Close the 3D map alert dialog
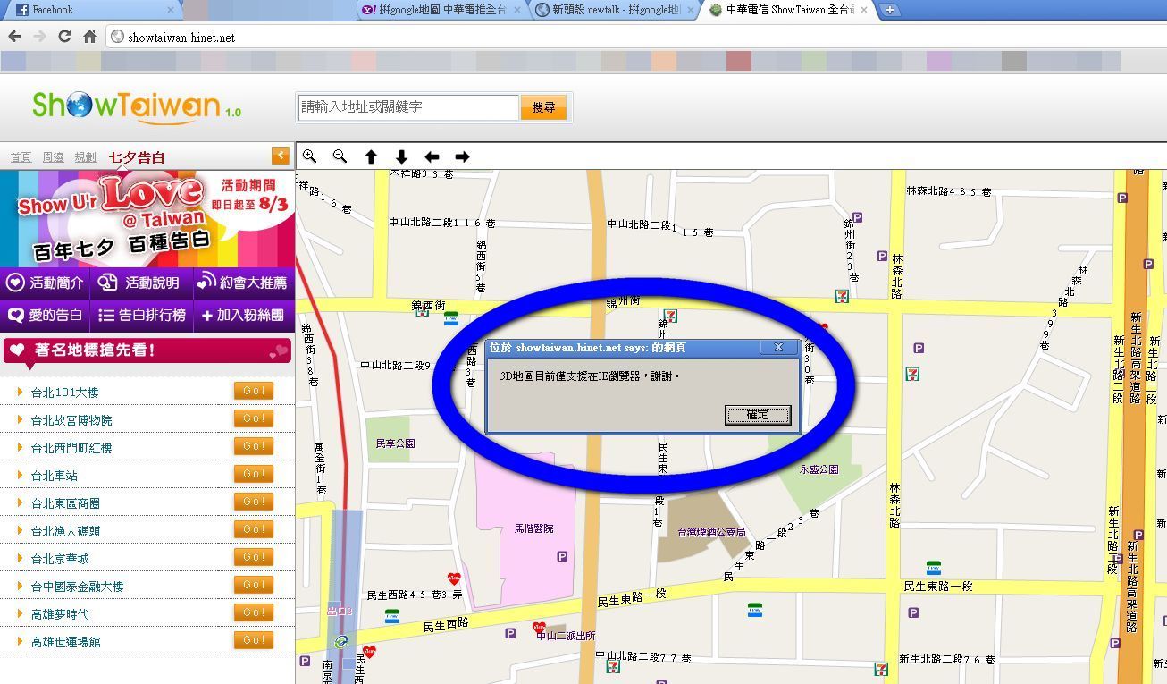Viewport: 1167px width, 684px height. click(x=778, y=347)
